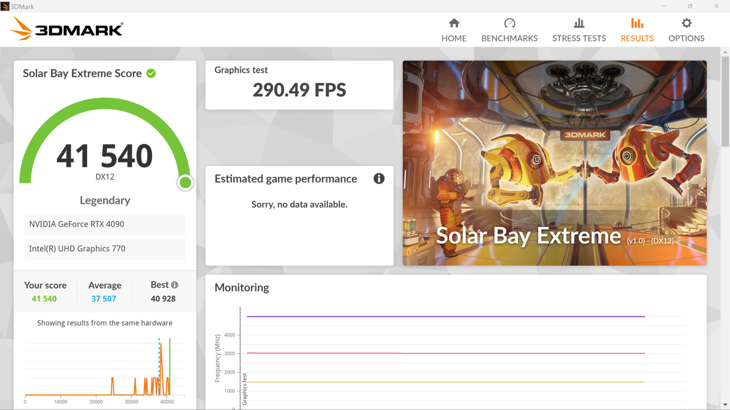Click the info icon beside Best
The height and width of the screenshot is (410, 730).
(x=175, y=285)
